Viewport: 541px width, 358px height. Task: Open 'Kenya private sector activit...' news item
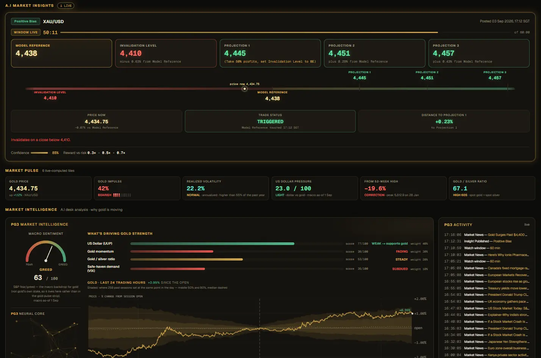coord(487,355)
